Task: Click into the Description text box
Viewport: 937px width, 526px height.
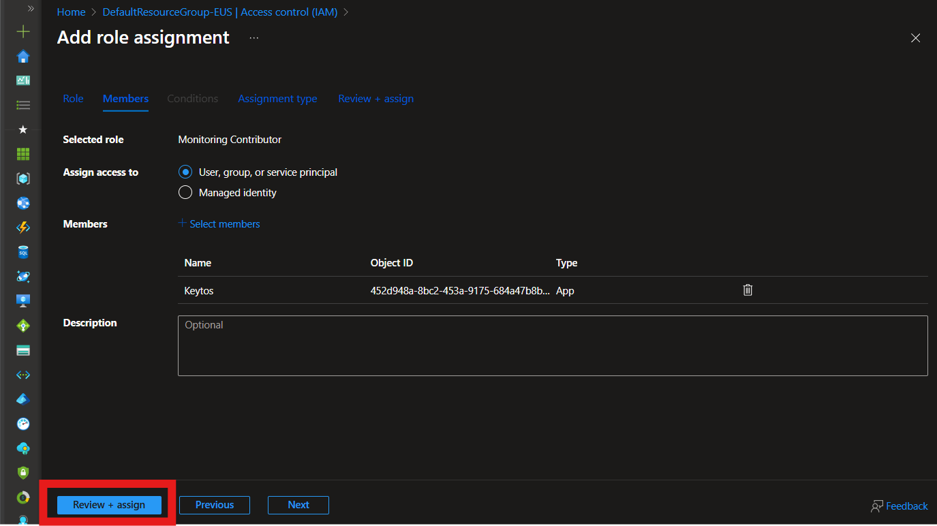Action: (x=552, y=345)
